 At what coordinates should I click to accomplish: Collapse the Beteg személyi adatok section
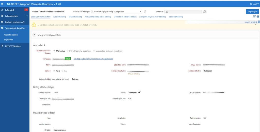click(34, 35)
